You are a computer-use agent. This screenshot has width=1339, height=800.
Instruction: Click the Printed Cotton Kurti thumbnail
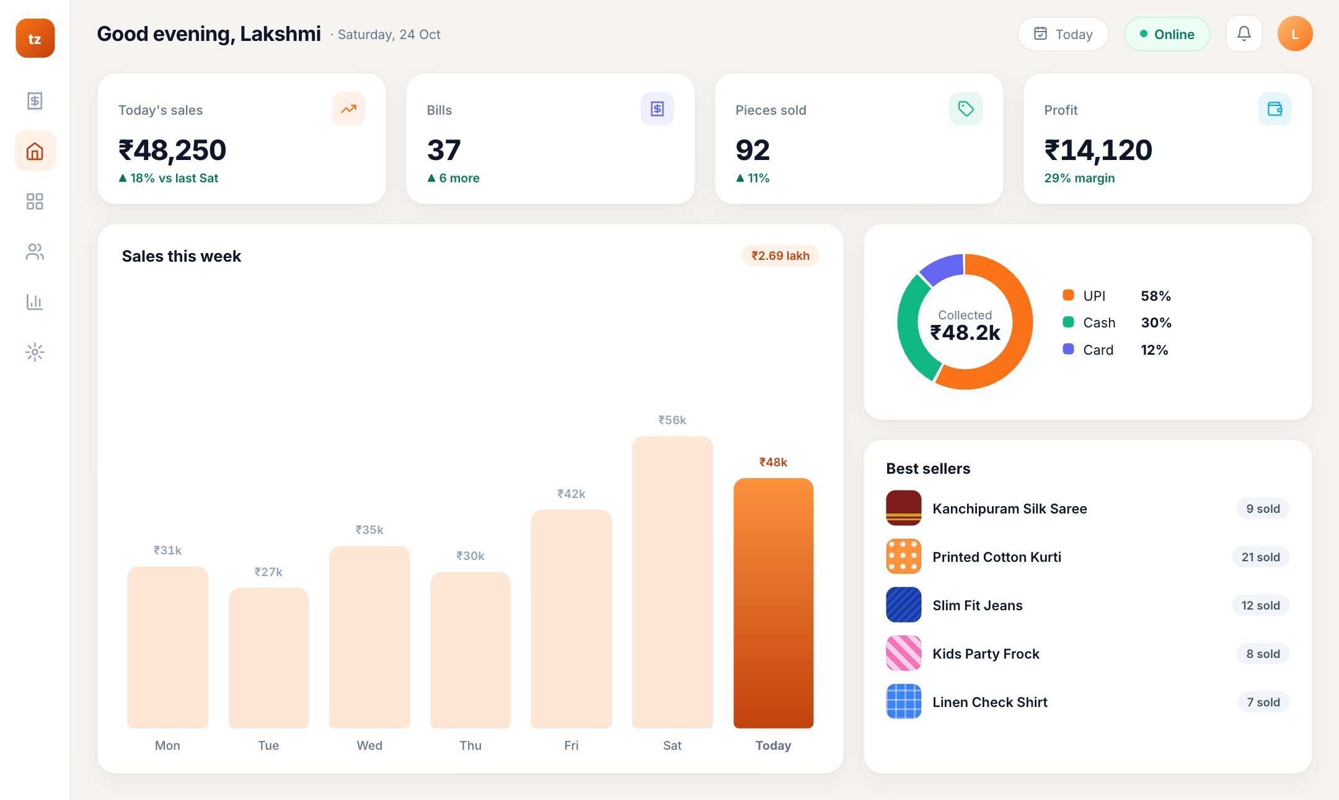pos(904,556)
